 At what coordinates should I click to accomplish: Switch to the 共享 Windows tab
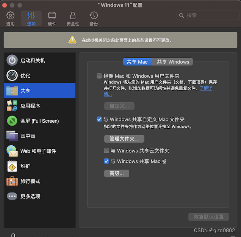point(173,62)
